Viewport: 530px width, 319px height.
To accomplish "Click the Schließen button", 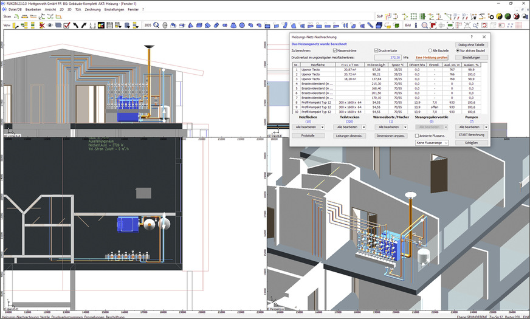I will 472,143.
